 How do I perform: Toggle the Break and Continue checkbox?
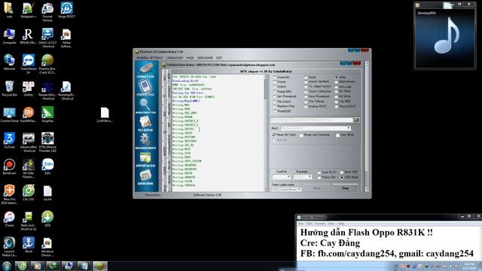[315, 135]
